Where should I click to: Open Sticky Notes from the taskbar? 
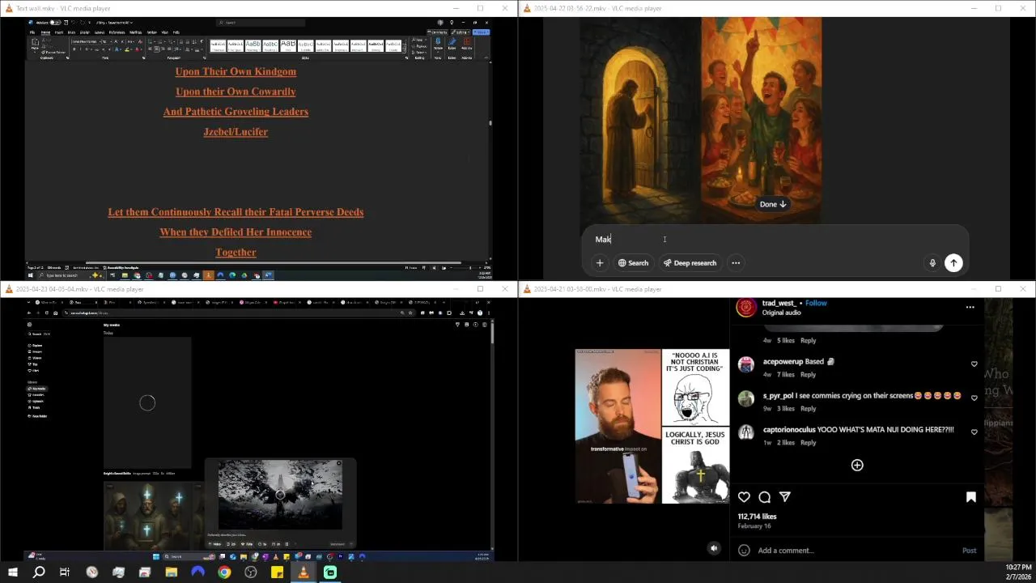[x=277, y=572]
